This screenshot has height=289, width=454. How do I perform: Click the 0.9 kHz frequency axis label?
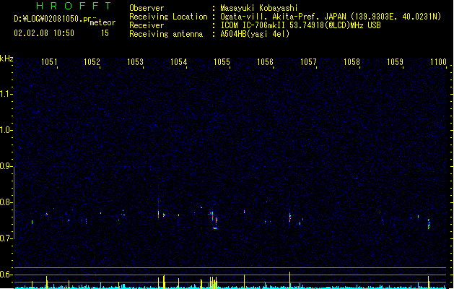click(6, 166)
